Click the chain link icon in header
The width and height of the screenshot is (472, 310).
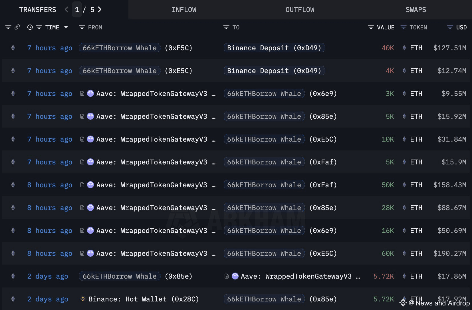tap(17, 27)
